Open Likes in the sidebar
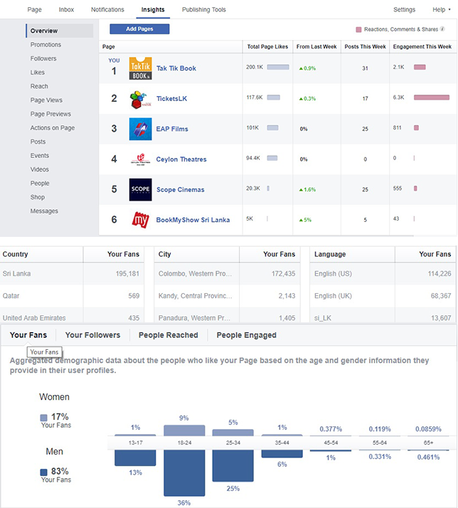The height and width of the screenshot is (508, 458). [x=38, y=73]
